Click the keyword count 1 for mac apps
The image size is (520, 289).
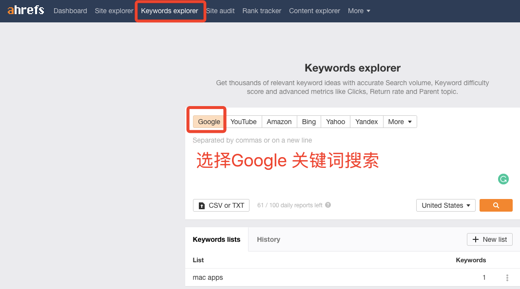click(484, 277)
